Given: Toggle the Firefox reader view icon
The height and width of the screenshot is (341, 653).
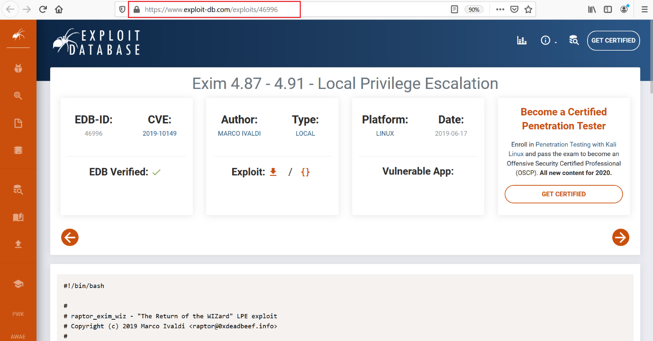Looking at the screenshot, I should (454, 9).
